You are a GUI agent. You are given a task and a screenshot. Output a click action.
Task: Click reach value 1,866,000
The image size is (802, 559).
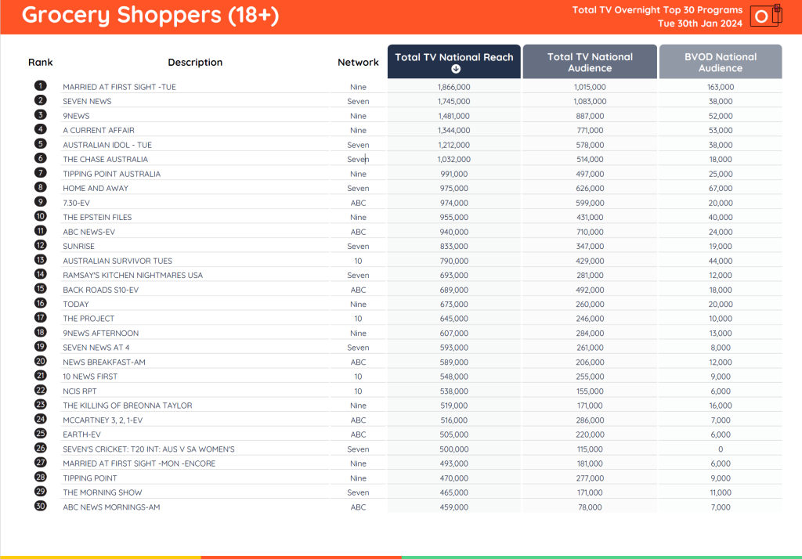(x=453, y=87)
